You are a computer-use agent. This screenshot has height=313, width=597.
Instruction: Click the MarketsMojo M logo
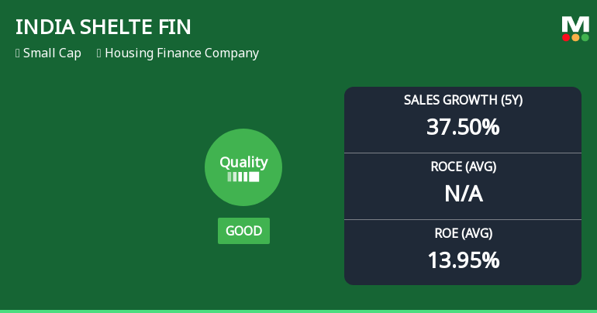pyautogui.click(x=575, y=24)
